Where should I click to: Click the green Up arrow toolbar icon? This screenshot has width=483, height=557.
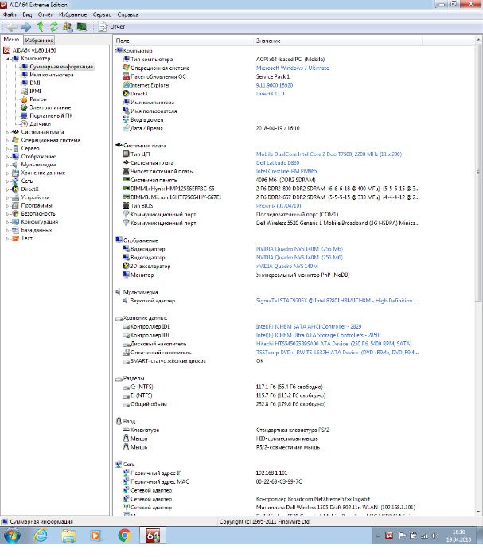(41, 26)
